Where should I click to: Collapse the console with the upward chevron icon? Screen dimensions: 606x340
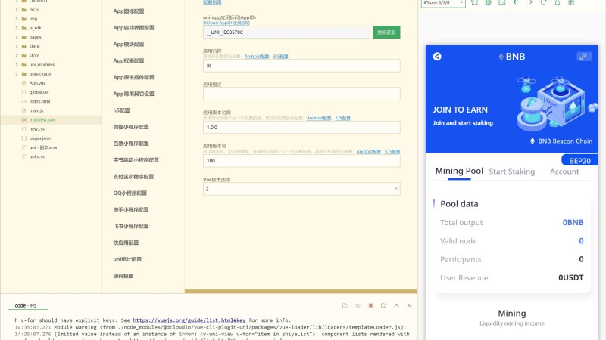[x=396, y=305]
